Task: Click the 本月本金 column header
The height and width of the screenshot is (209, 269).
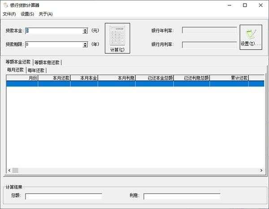Action: (84, 78)
